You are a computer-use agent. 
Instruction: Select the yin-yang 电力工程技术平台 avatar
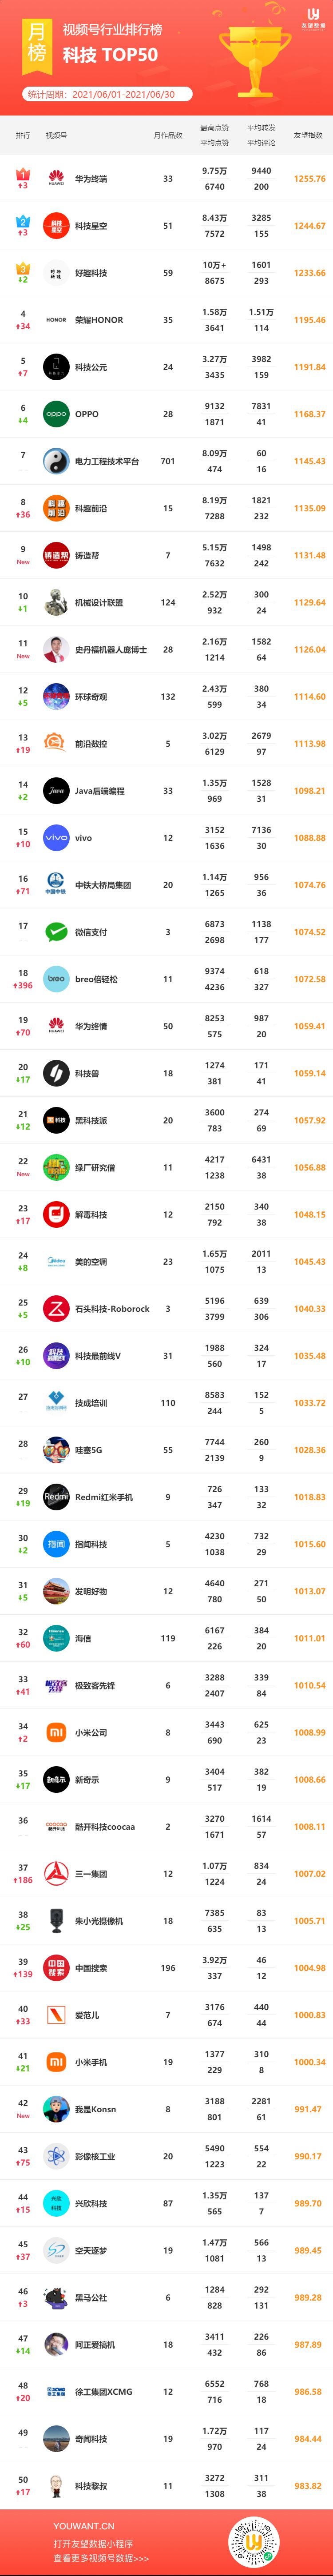point(56,461)
